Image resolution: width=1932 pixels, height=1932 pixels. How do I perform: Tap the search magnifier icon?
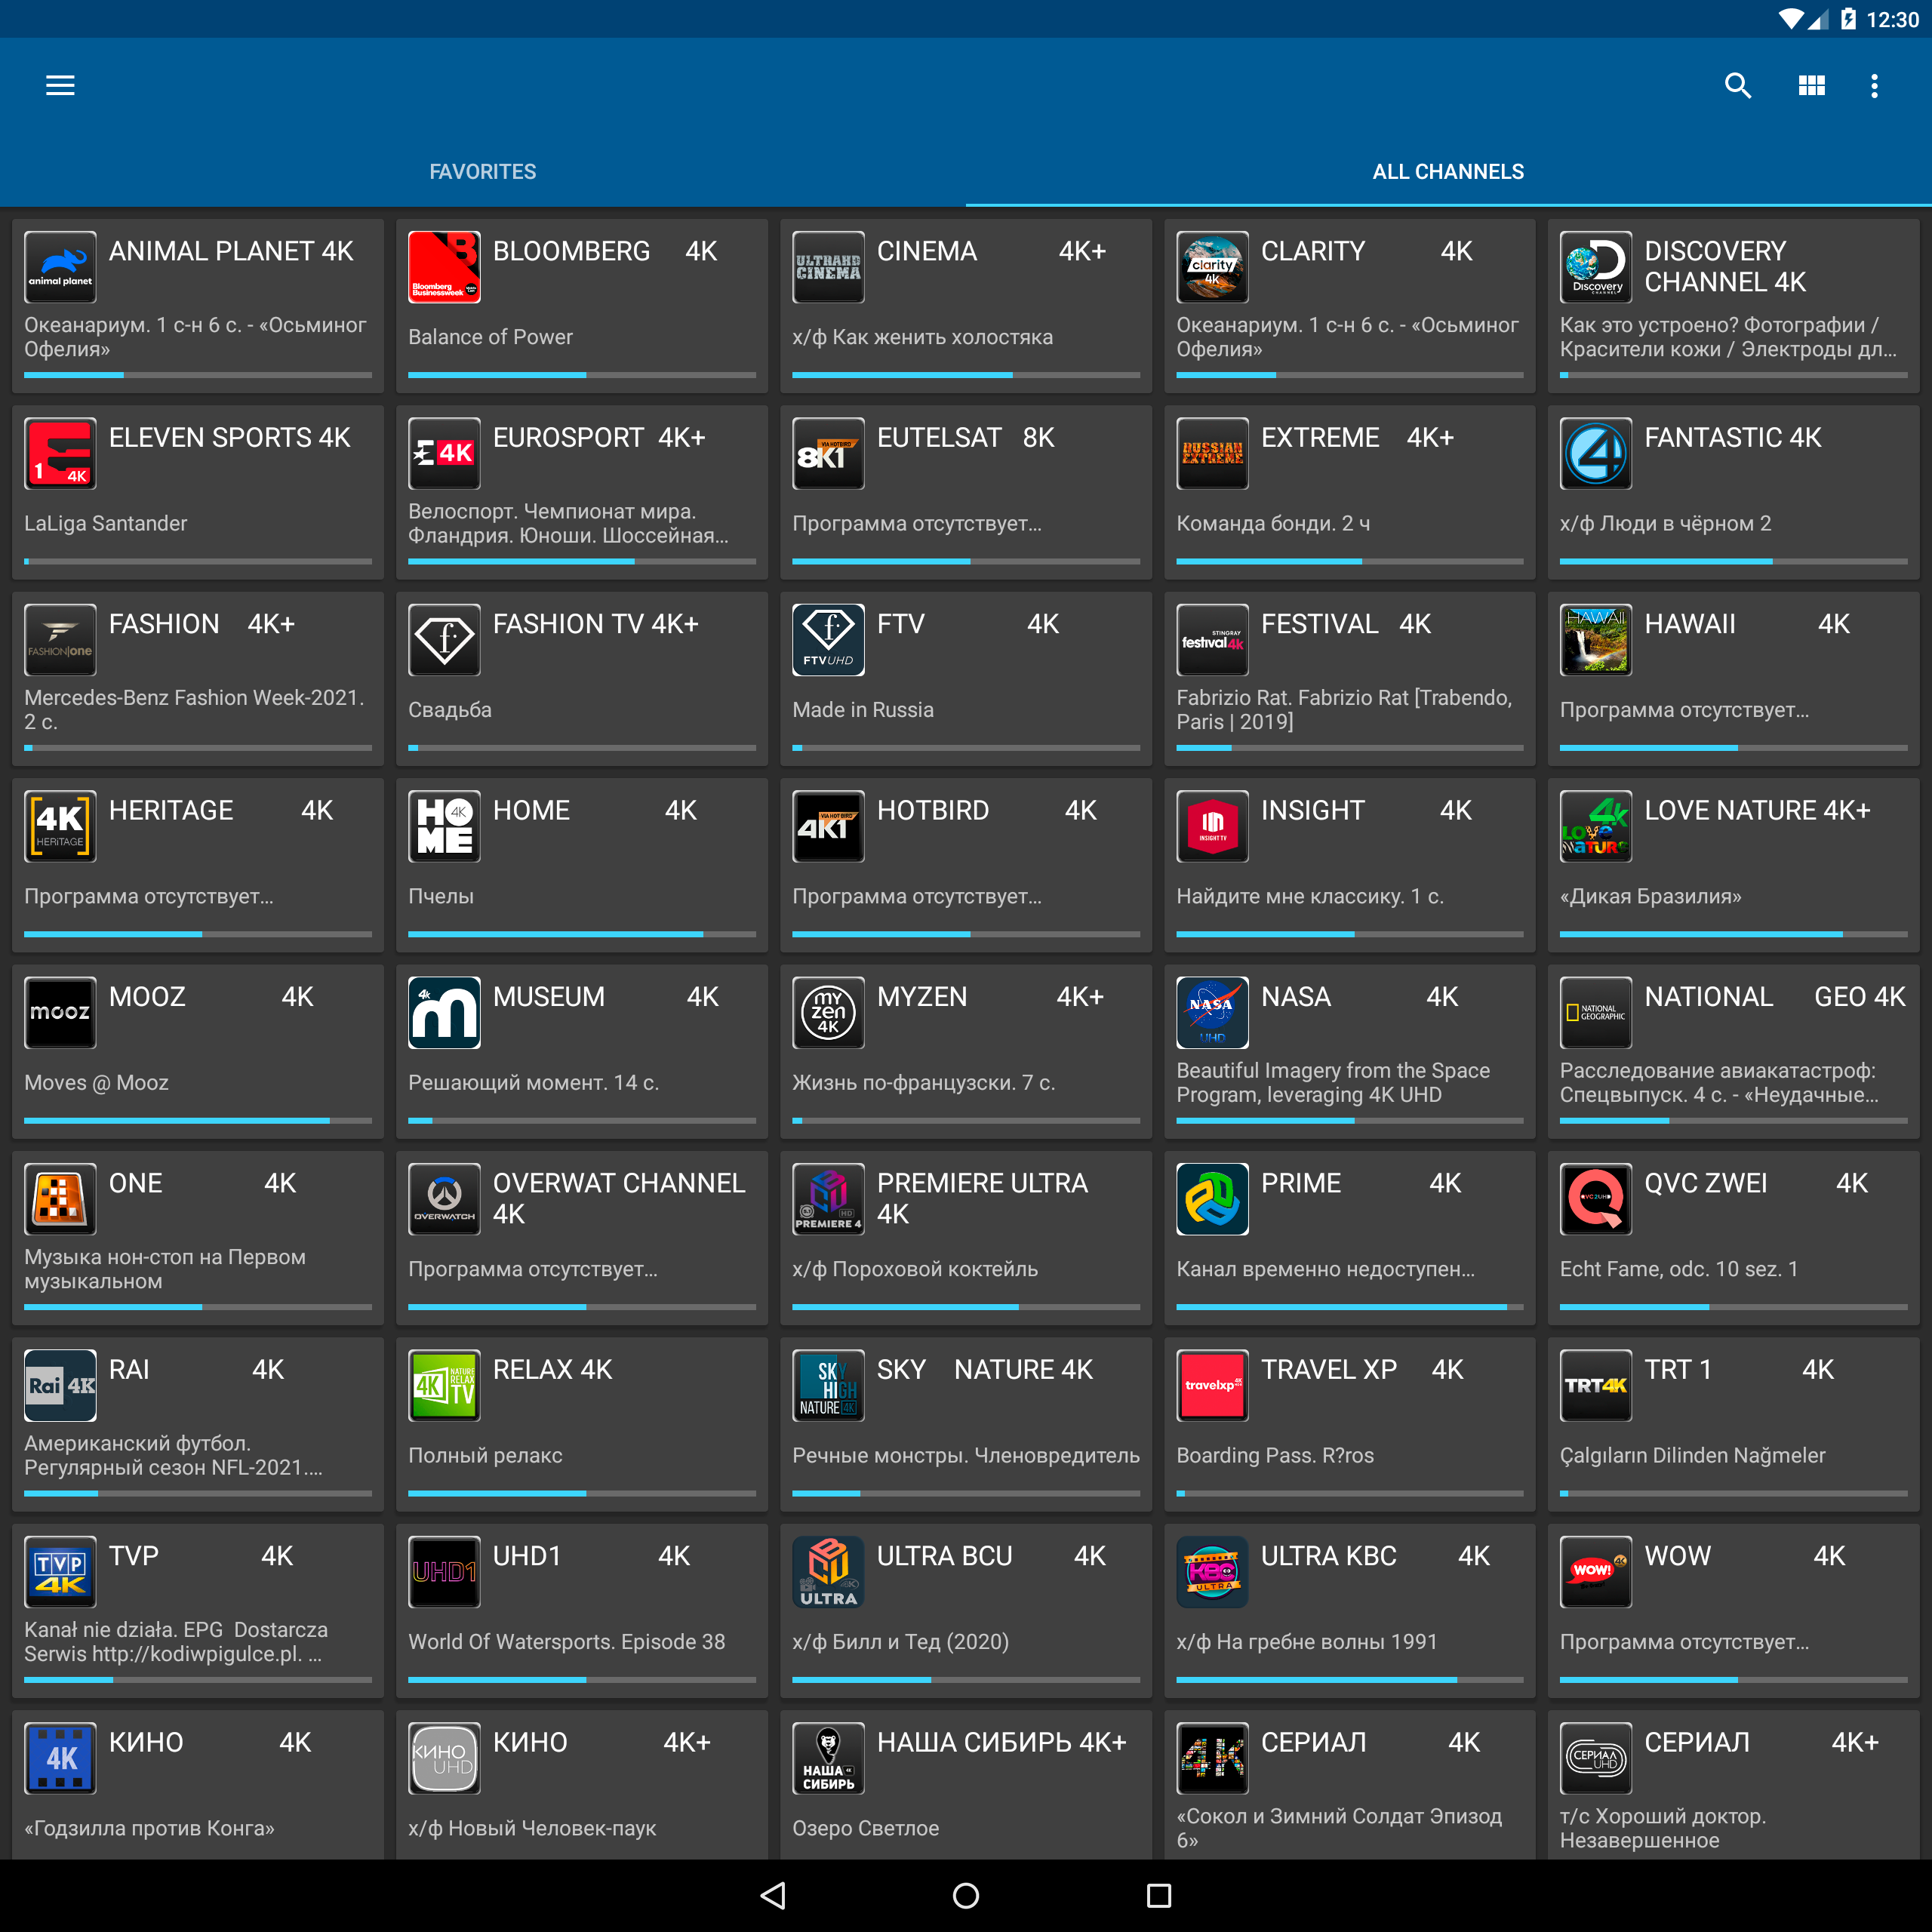click(1738, 86)
